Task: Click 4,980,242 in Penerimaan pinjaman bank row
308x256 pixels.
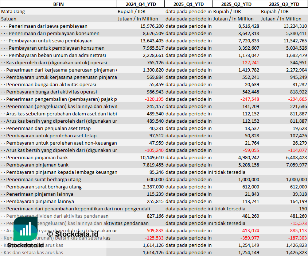Action: [249, 158]
